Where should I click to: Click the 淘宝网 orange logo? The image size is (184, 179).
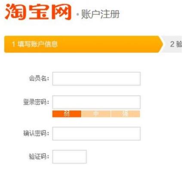tap(38, 12)
